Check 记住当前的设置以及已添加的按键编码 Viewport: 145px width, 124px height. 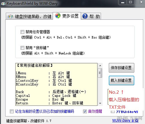point(12,111)
